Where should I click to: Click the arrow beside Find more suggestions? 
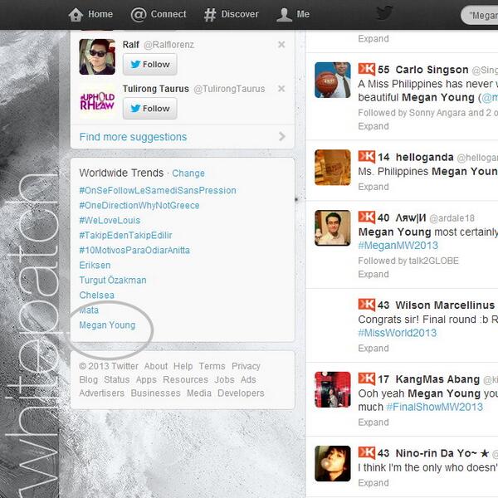[281, 137]
